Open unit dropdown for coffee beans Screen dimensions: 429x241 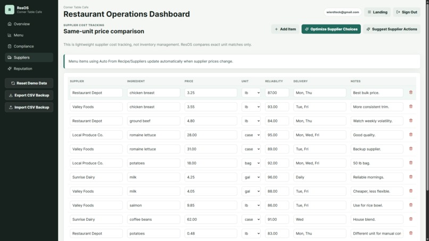(251, 219)
